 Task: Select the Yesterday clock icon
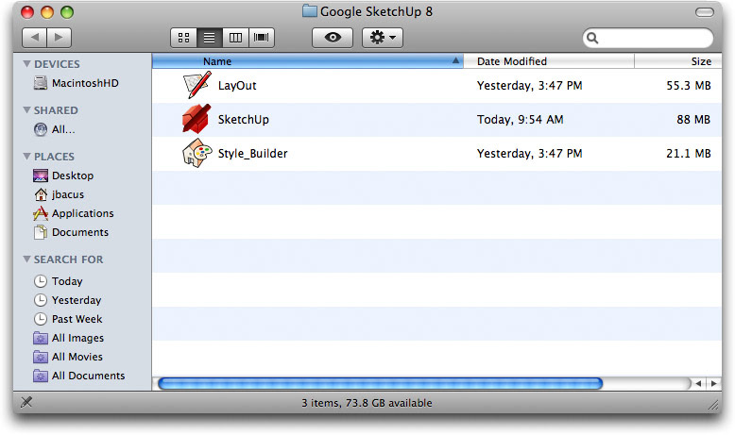tap(41, 300)
